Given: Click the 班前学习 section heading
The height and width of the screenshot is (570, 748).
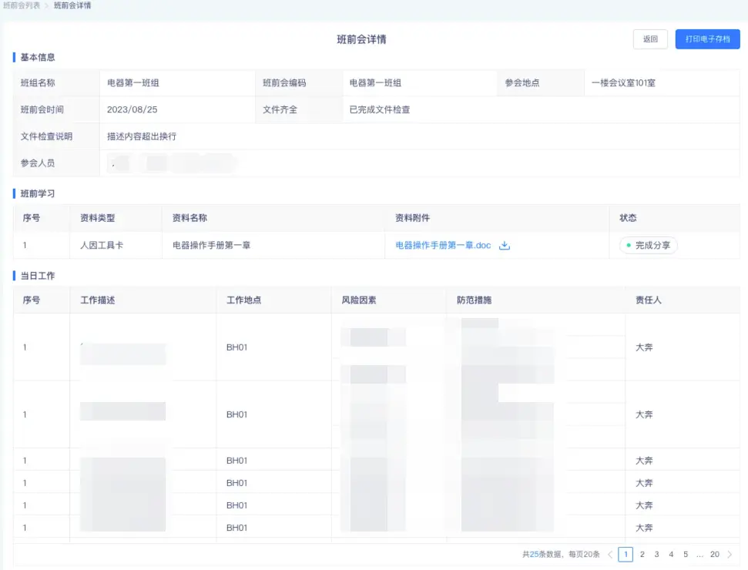Looking at the screenshot, I should click(x=38, y=193).
